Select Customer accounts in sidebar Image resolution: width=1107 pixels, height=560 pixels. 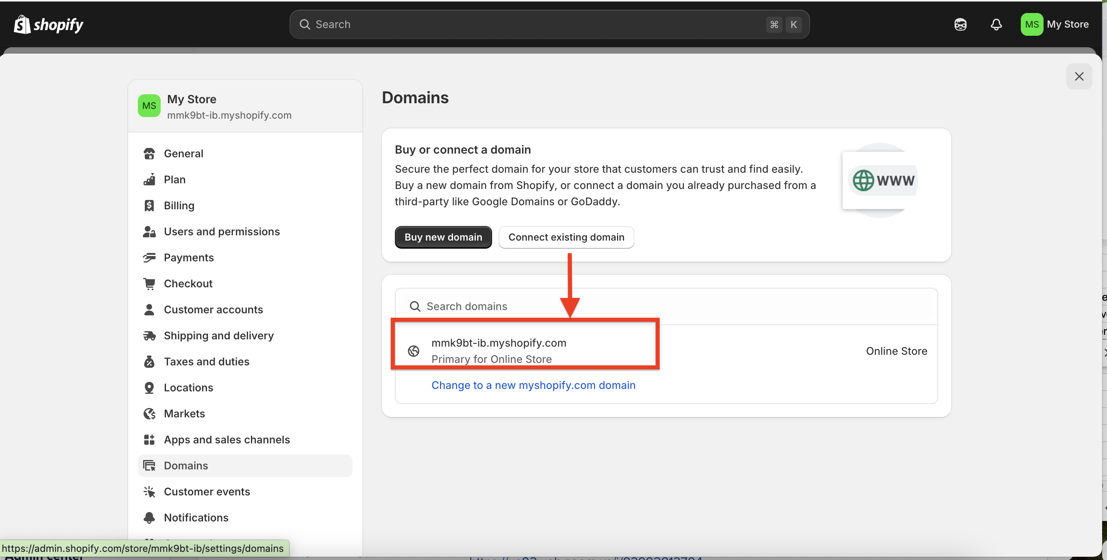(213, 310)
